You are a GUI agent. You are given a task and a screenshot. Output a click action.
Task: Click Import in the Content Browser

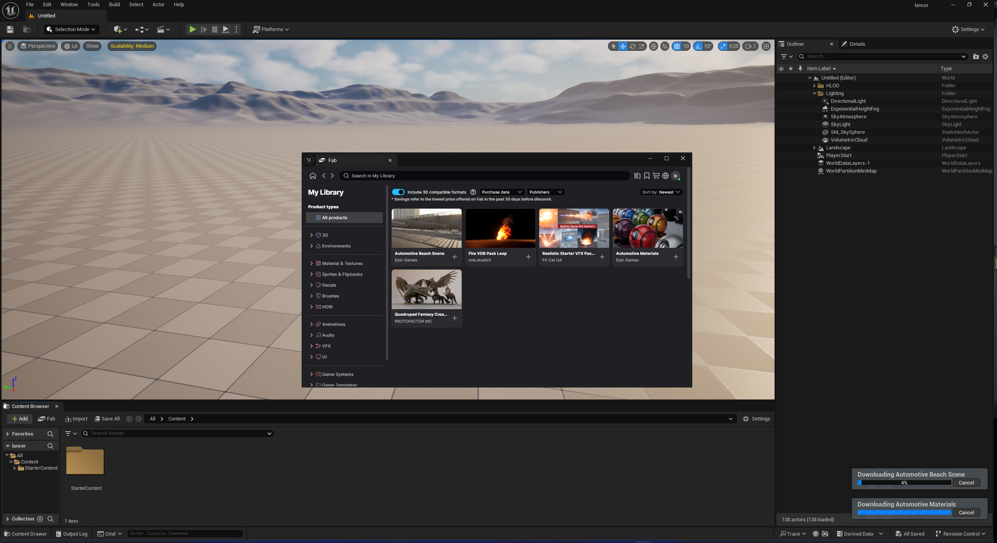coord(76,419)
